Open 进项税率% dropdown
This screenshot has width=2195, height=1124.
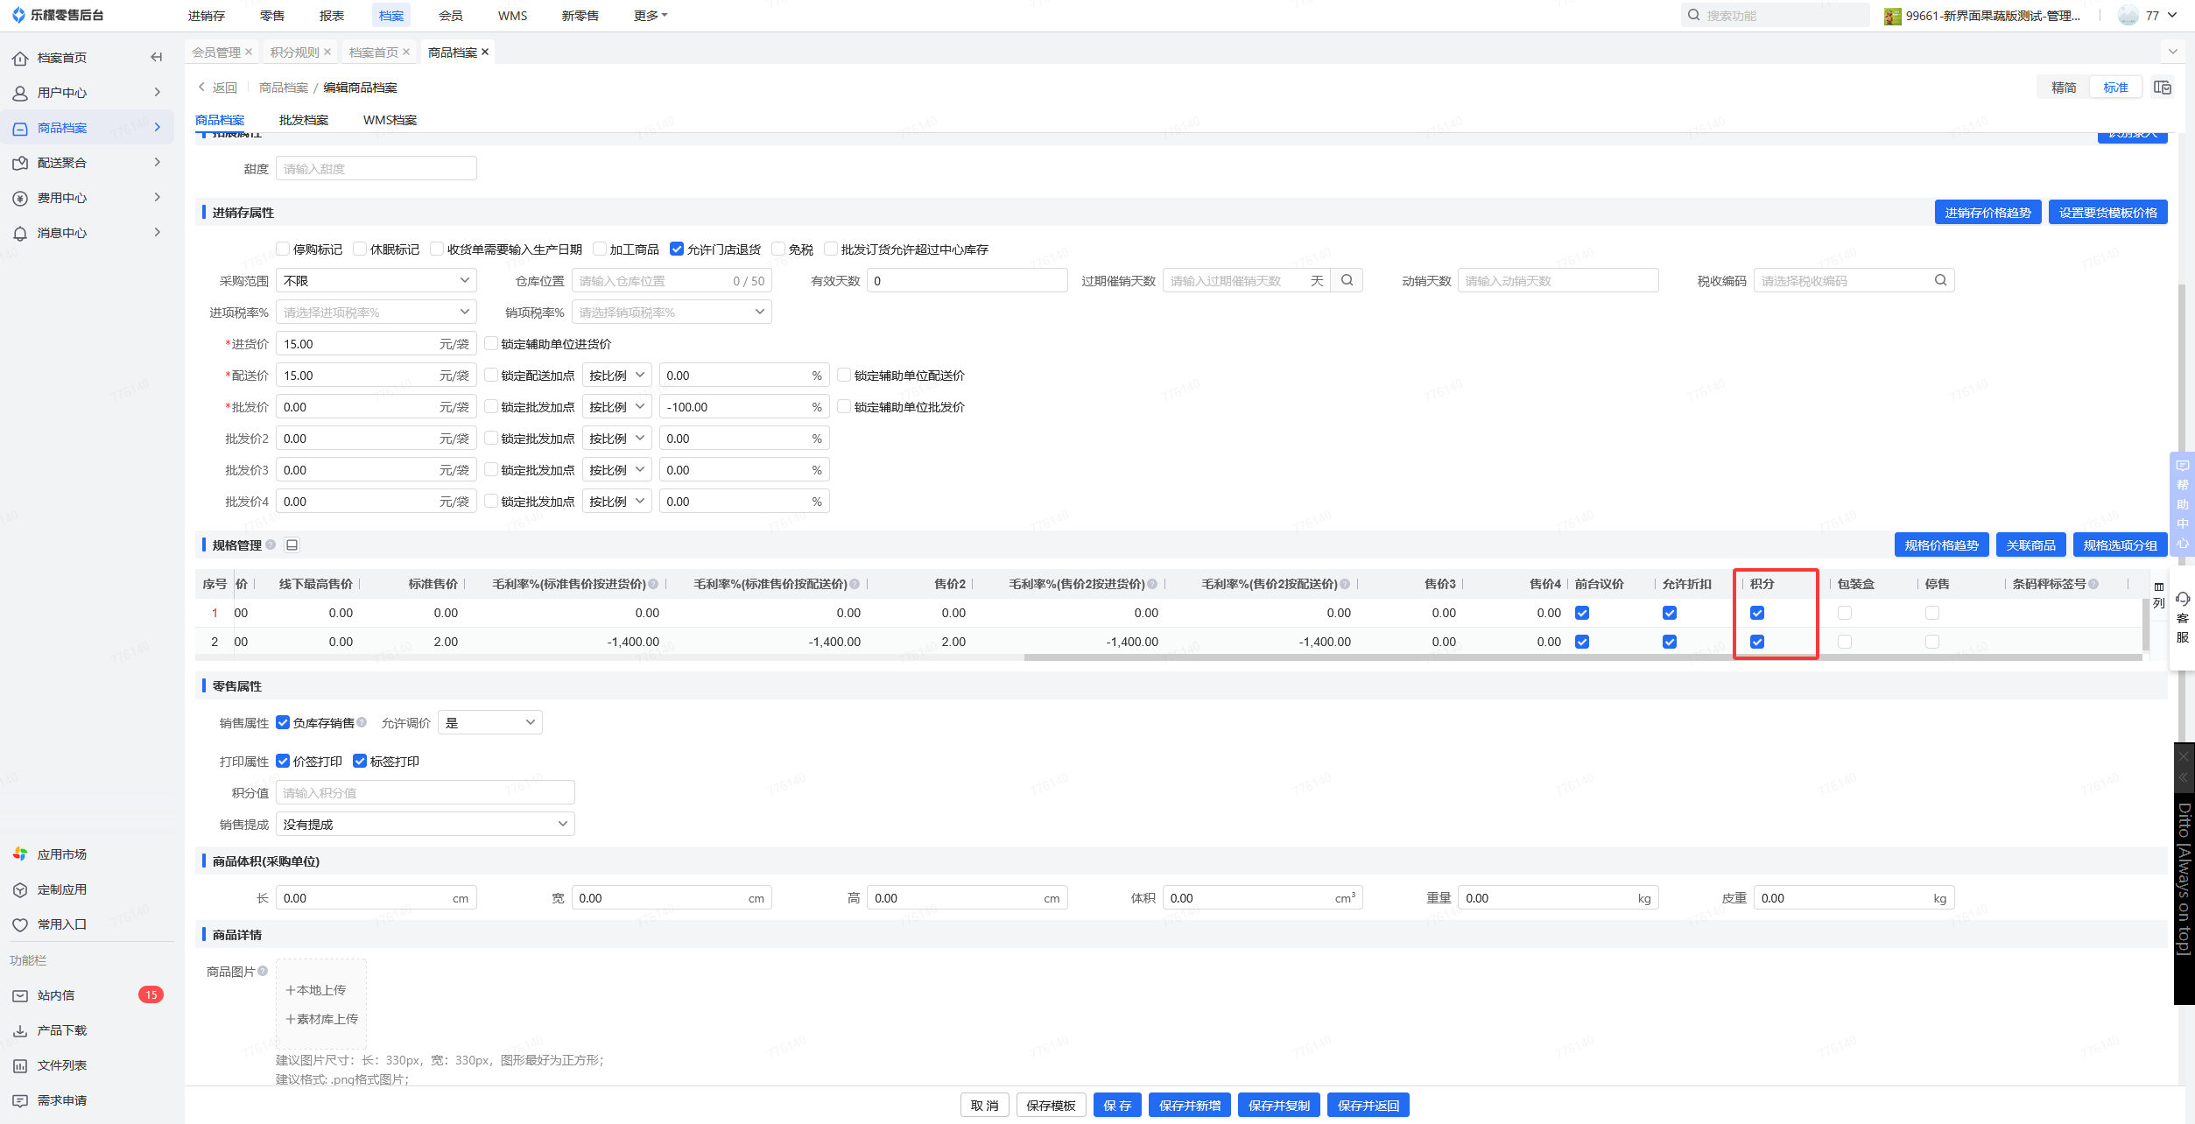point(376,312)
